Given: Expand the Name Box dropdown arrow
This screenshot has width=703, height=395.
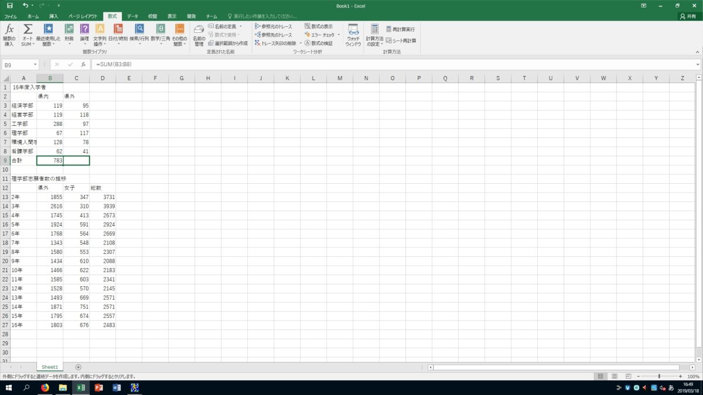Looking at the screenshot, I should tap(36, 64).
